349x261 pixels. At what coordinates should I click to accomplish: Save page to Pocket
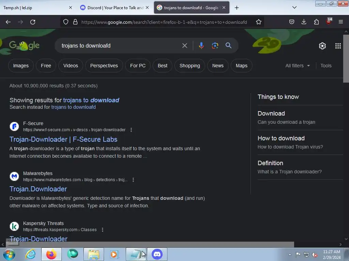coord(292,22)
